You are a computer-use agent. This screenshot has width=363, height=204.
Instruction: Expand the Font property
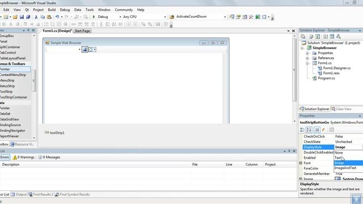[301, 163]
